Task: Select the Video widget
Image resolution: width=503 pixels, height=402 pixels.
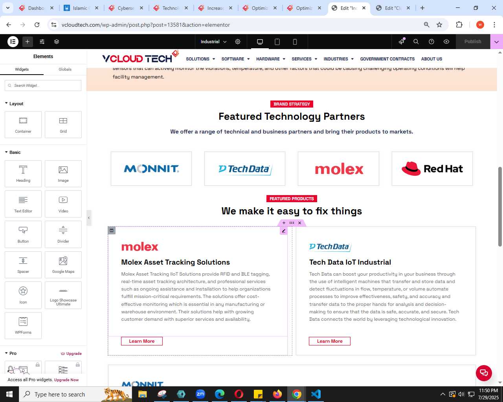Action: coord(63,204)
